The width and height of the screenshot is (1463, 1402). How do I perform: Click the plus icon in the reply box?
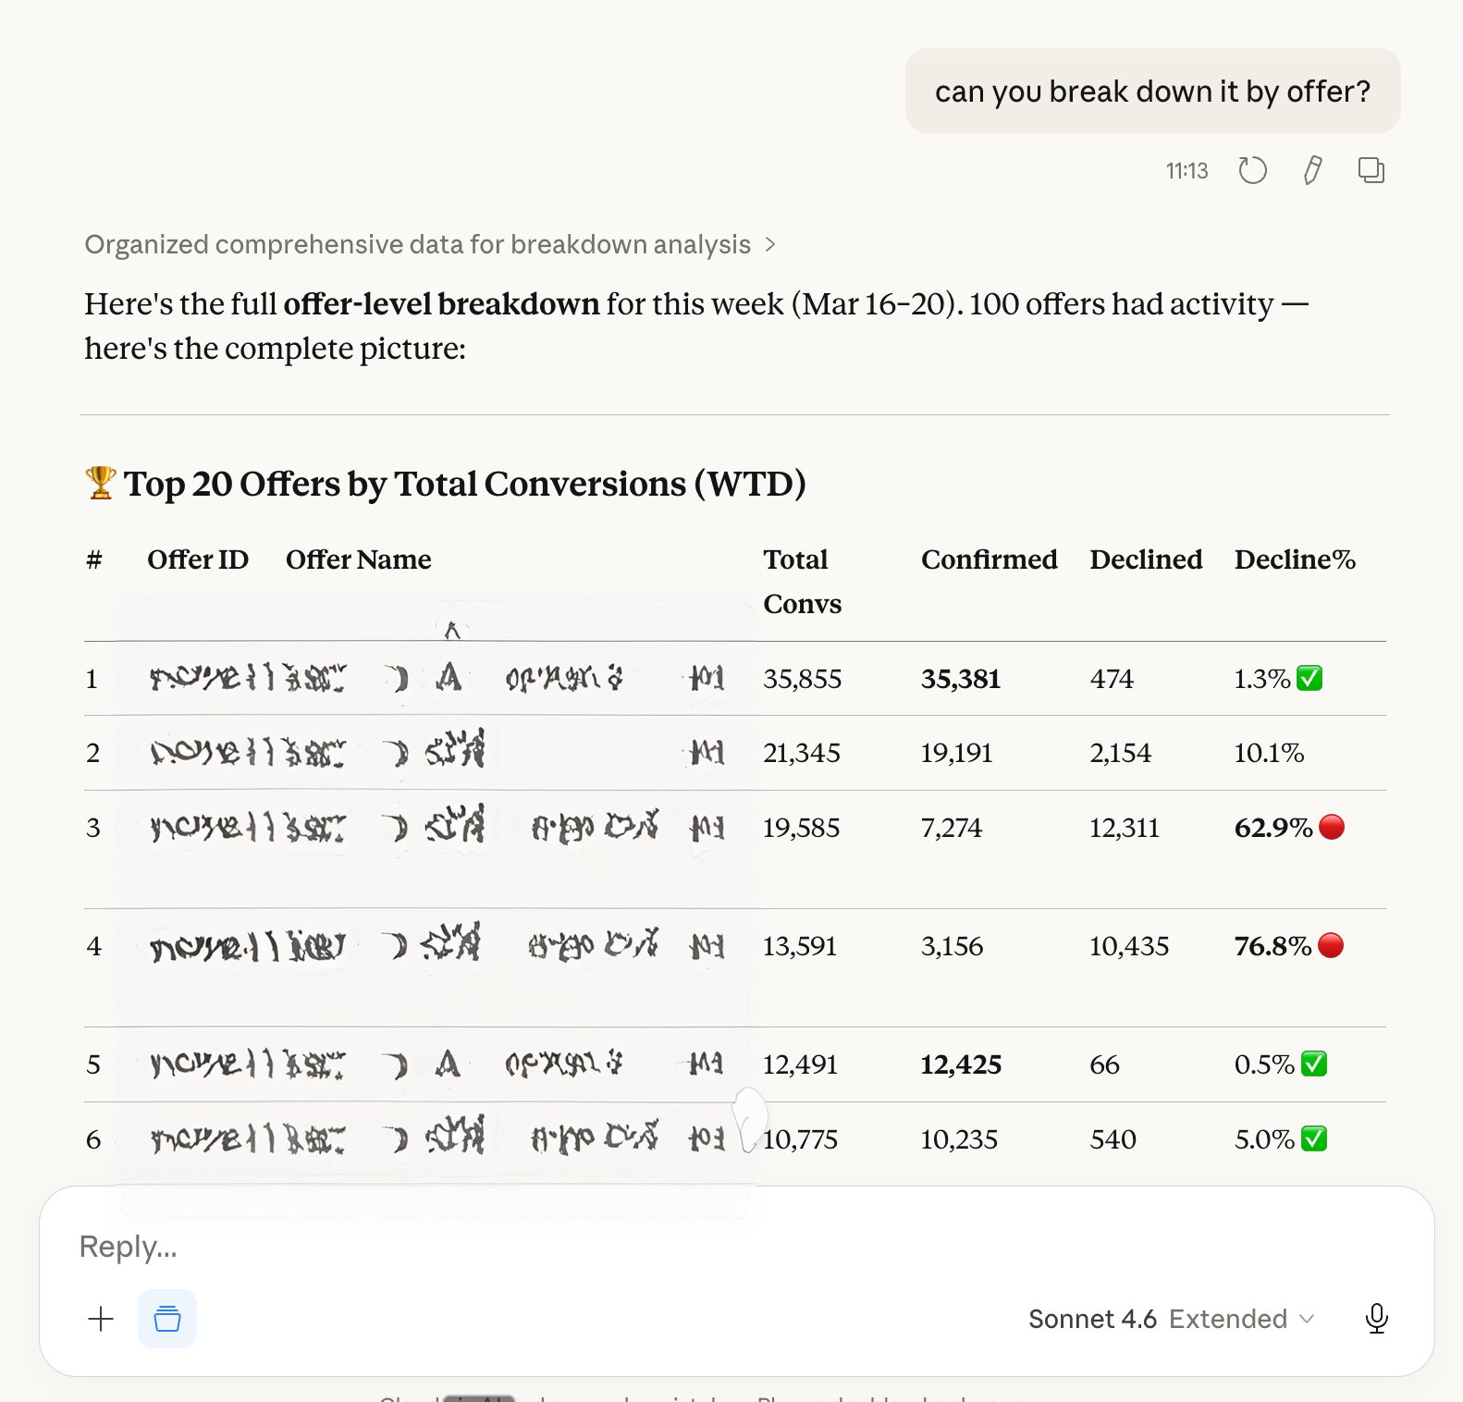pyautogui.click(x=101, y=1319)
